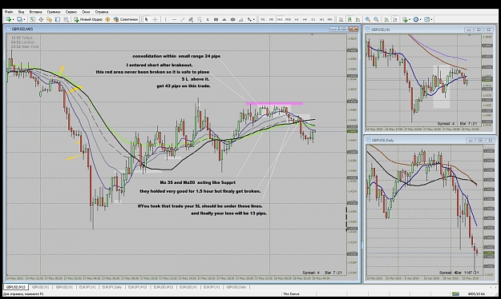Switch to H1 timeframe button

click(297, 19)
